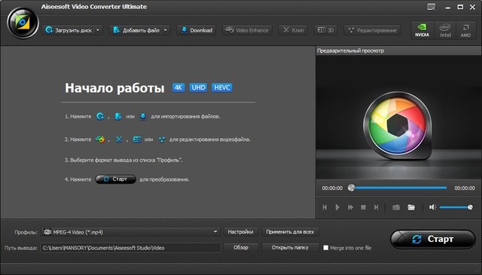Viewport: 482px width, 275px height.
Task: Open the Profile (Профиль) format dropdown
Action: [x=130, y=232]
